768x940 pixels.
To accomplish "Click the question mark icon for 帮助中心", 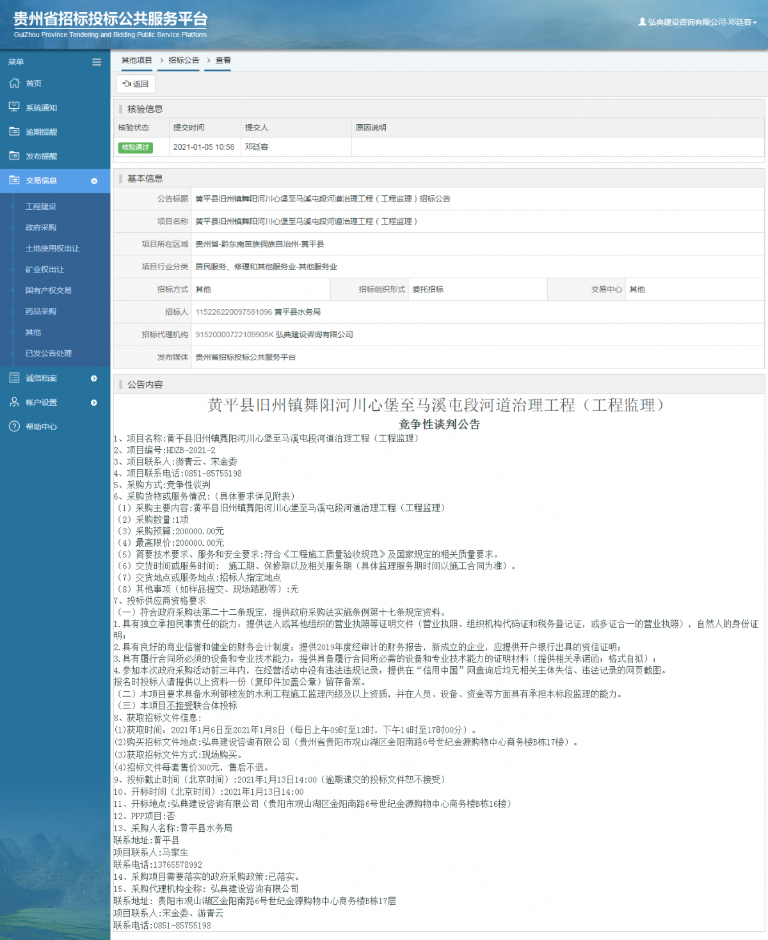I will click(x=14, y=426).
